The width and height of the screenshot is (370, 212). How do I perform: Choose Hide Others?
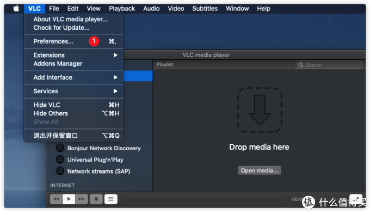(73, 113)
